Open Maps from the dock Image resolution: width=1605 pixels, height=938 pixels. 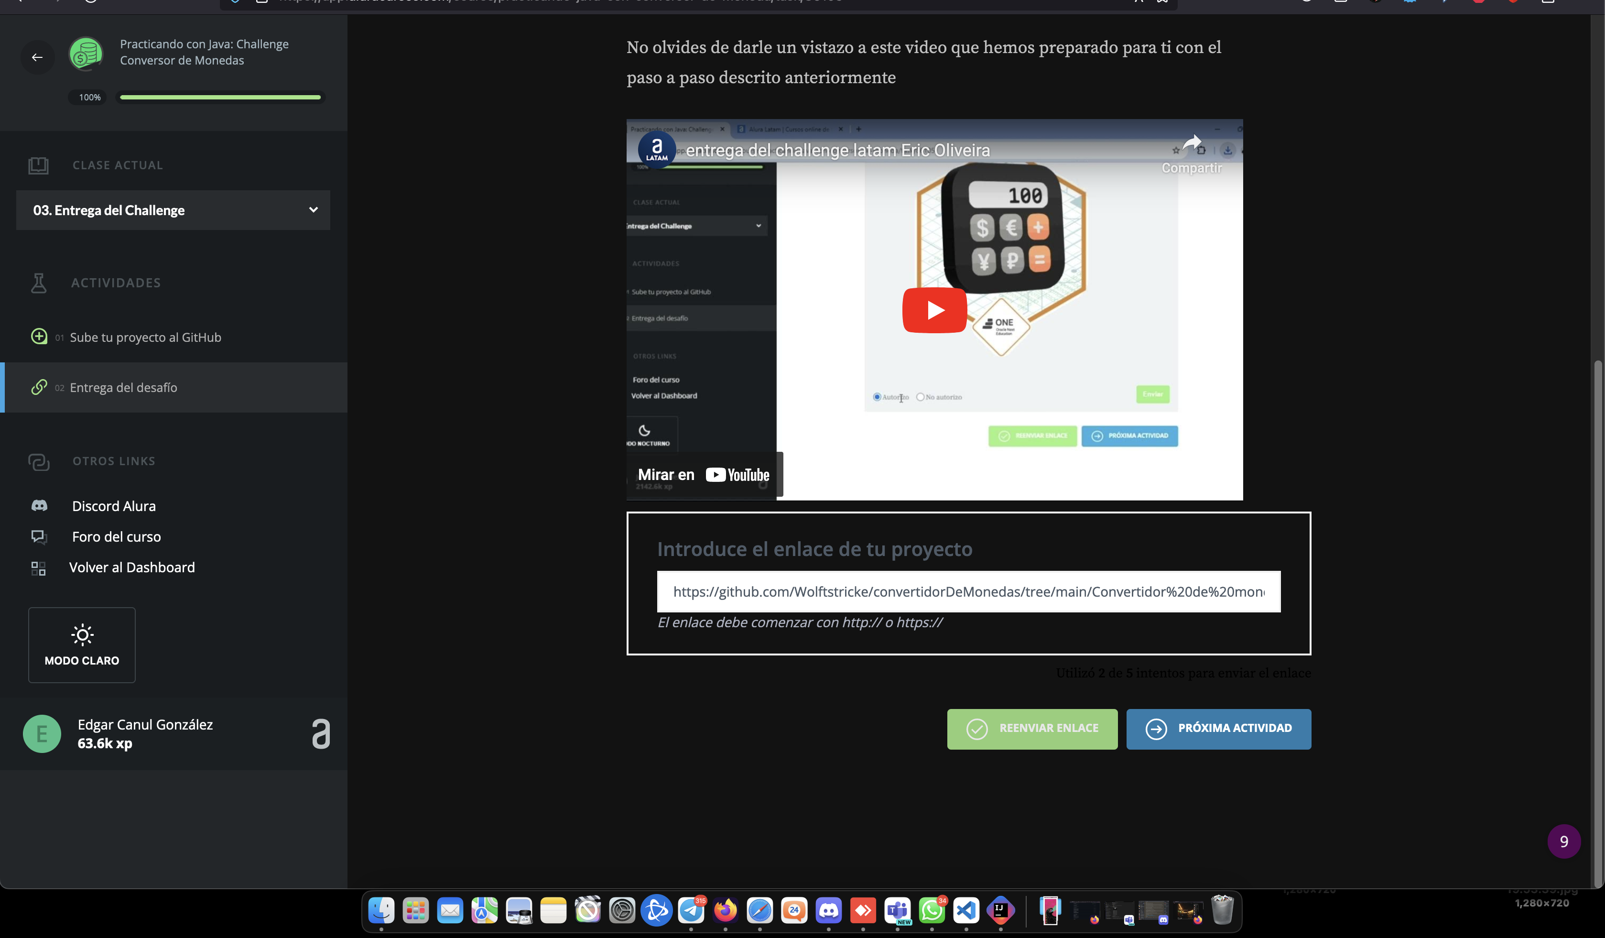click(x=485, y=910)
